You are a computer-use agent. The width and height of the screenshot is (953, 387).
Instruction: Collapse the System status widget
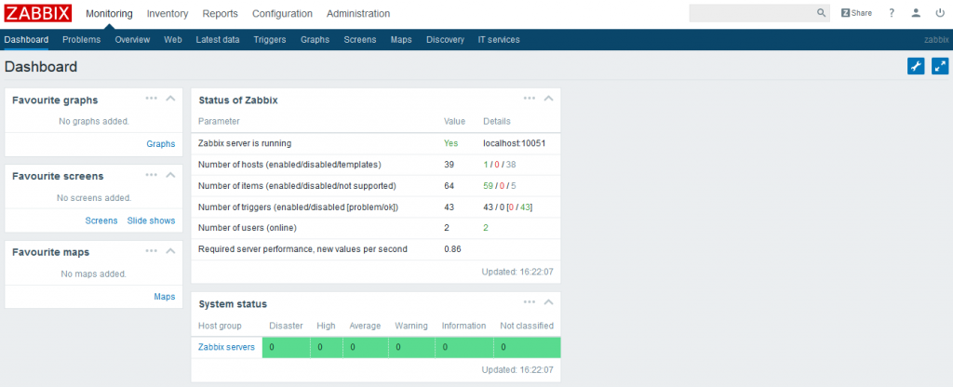(549, 302)
